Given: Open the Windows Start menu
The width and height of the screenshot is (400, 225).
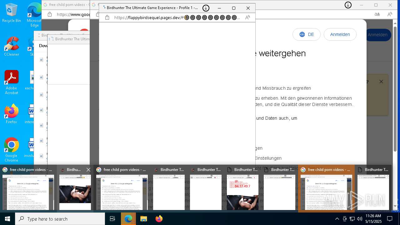Looking at the screenshot, I should pos(7,219).
